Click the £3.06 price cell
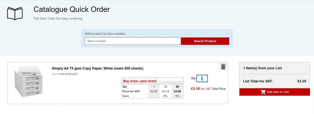The height and width of the screenshot is (114, 314). click(x=178, y=91)
